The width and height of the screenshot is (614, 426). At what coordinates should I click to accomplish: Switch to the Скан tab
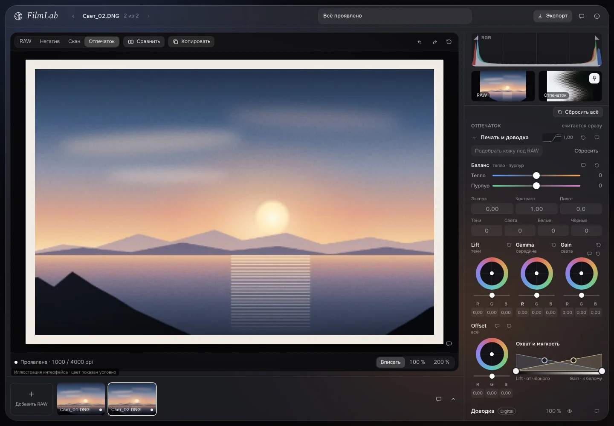coord(74,41)
